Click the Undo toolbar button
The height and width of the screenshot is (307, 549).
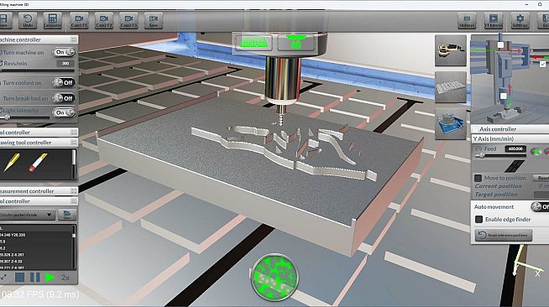(x=28, y=21)
